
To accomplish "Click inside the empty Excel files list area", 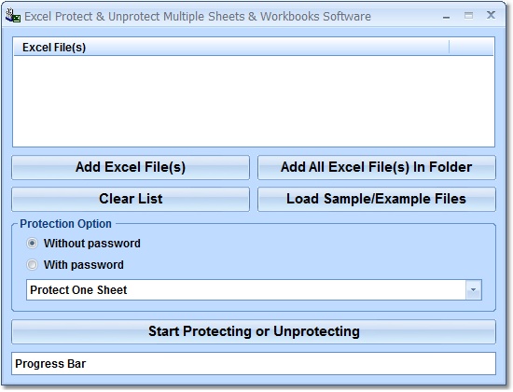I will (x=254, y=101).
